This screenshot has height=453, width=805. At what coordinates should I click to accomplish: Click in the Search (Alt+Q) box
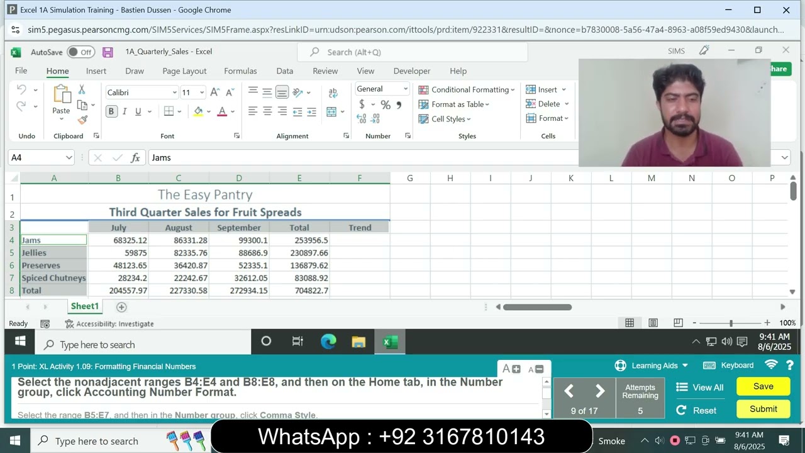click(413, 52)
